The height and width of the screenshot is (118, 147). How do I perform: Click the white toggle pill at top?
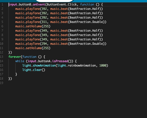[55, 1]
